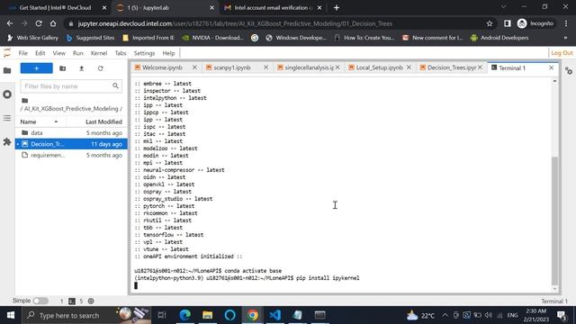Open the Run menu
The height and width of the screenshot is (324, 576).
click(78, 53)
